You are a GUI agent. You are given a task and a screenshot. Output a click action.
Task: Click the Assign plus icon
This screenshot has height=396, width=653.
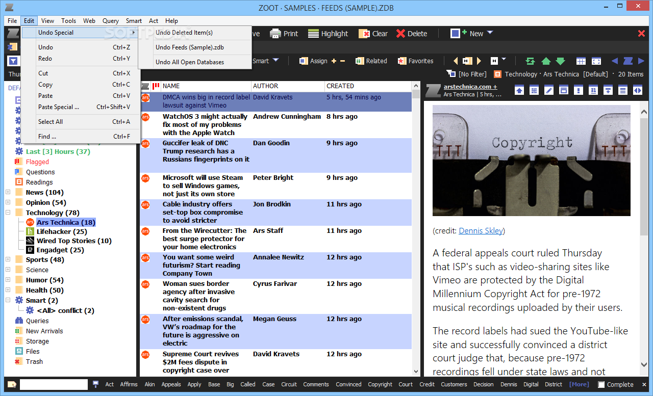334,61
